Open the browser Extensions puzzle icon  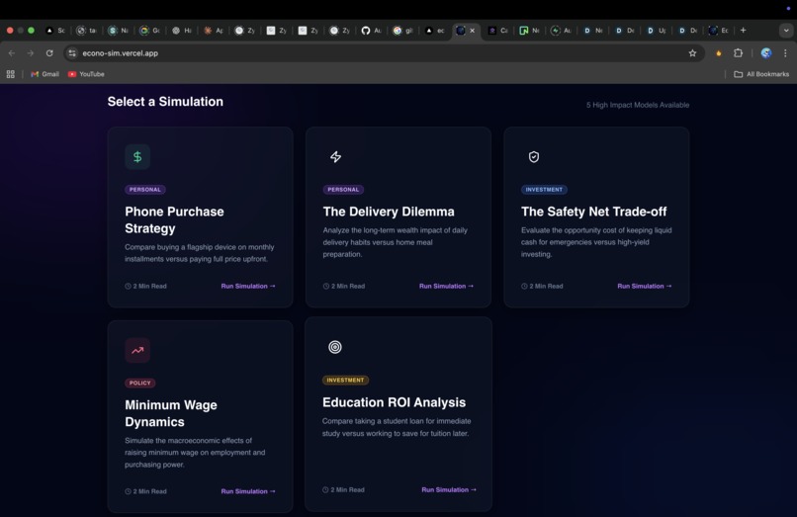pyautogui.click(x=738, y=52)
